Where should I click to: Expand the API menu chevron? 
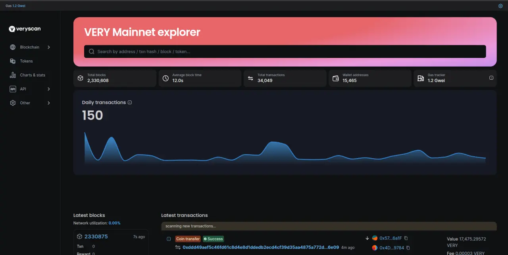(49, 89)
